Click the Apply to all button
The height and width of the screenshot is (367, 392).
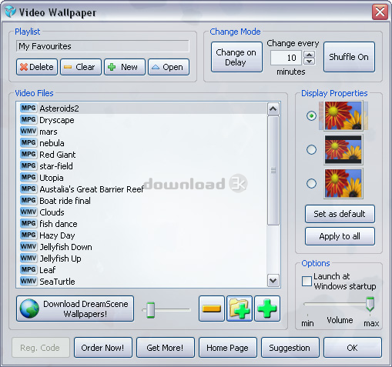[340, 236]
